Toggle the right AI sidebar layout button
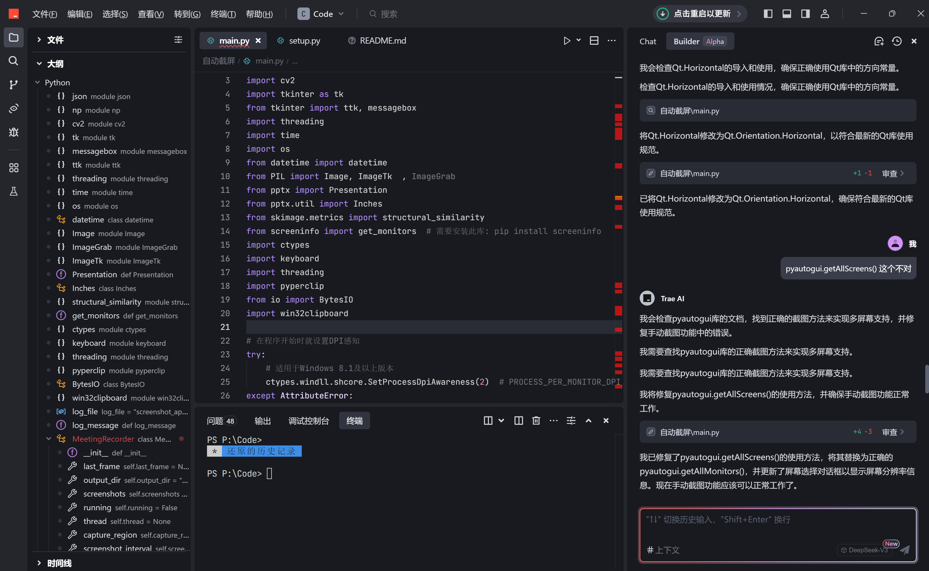This screenshot has height=571, width=929. [805, 14]
